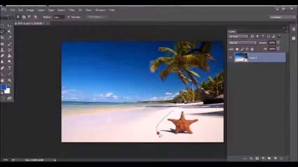Open the Layers panel options menu
The height and width of the screenshot is (167, 298).
pos(287,32)
